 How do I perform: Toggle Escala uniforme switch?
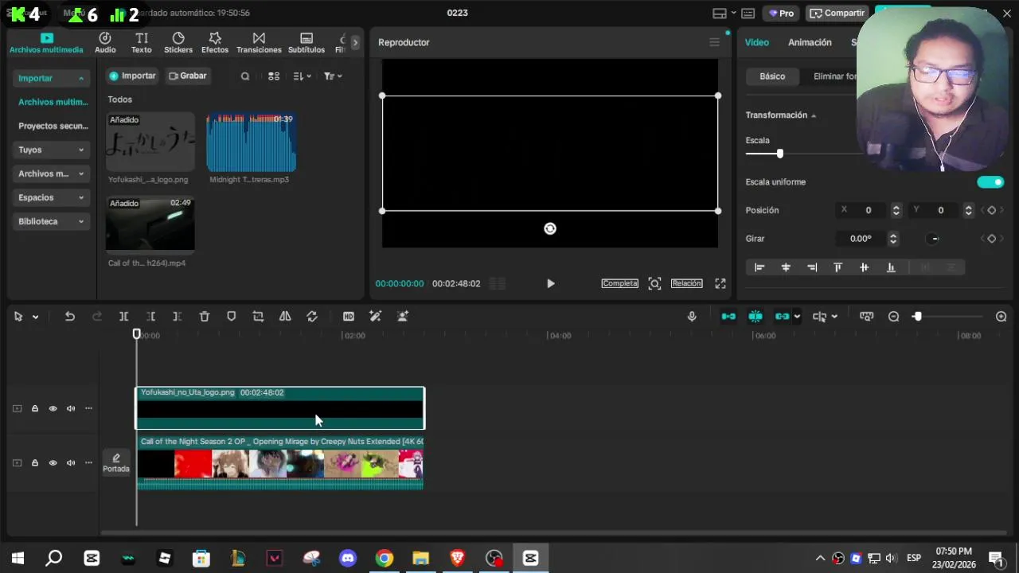click(990, 182)
